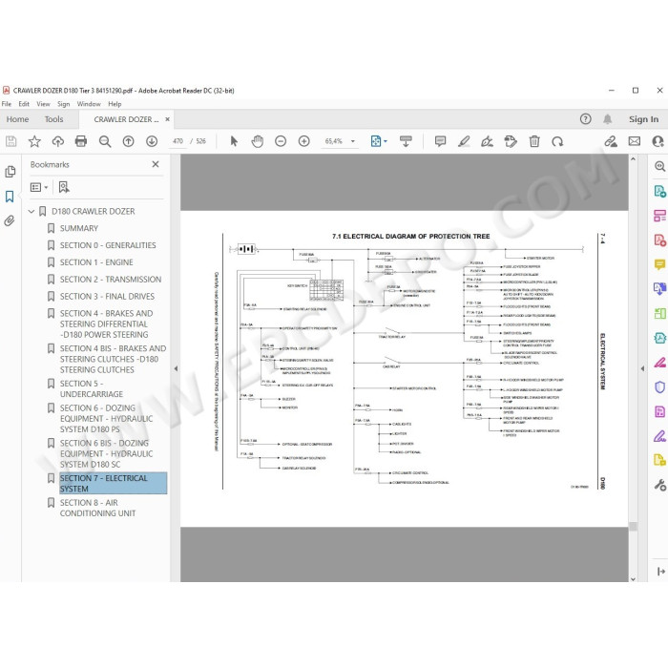Open SECTION 3 - FINAL DRIVES bookmark
668x668 pixels.
click(x=107, y=297)
